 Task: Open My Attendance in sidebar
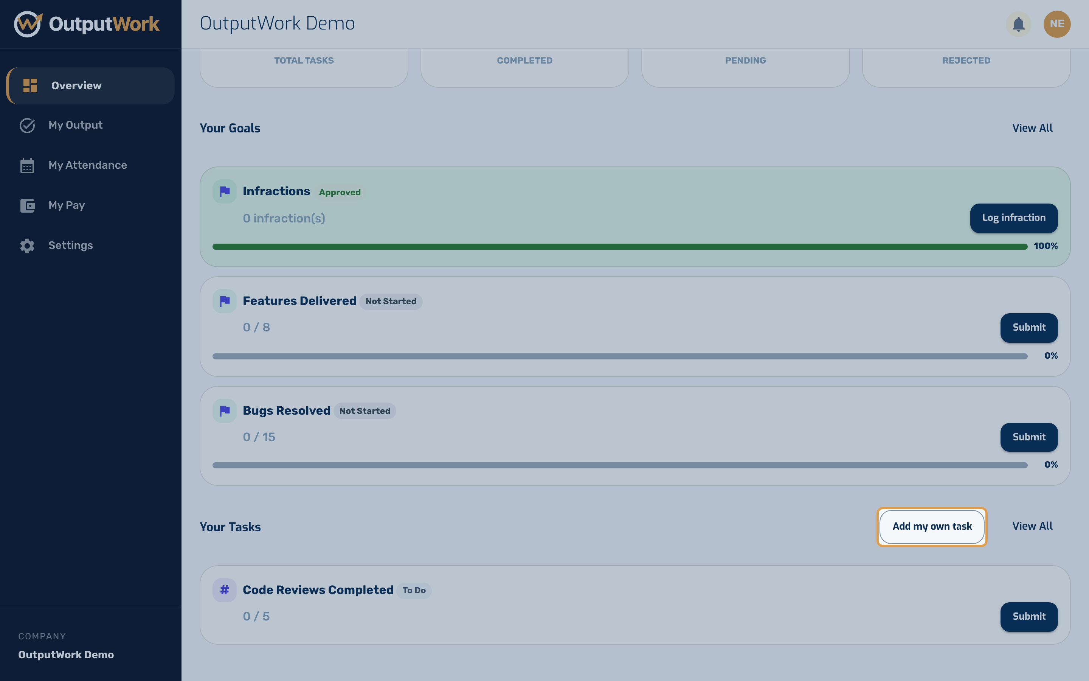(x=90, y=165)
